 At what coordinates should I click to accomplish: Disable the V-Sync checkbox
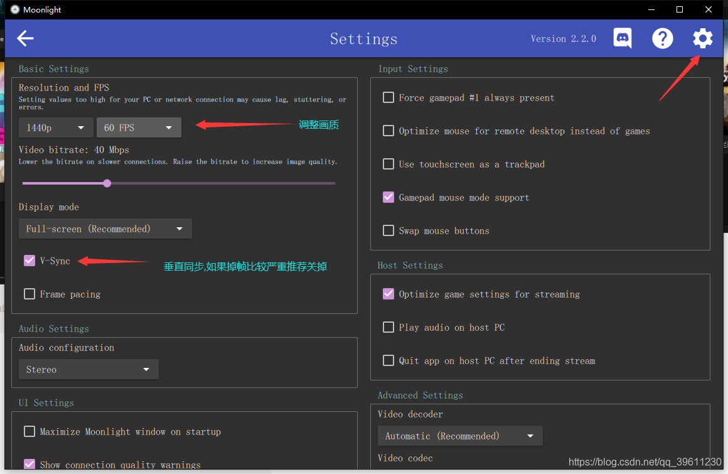(x=29, y=261)
